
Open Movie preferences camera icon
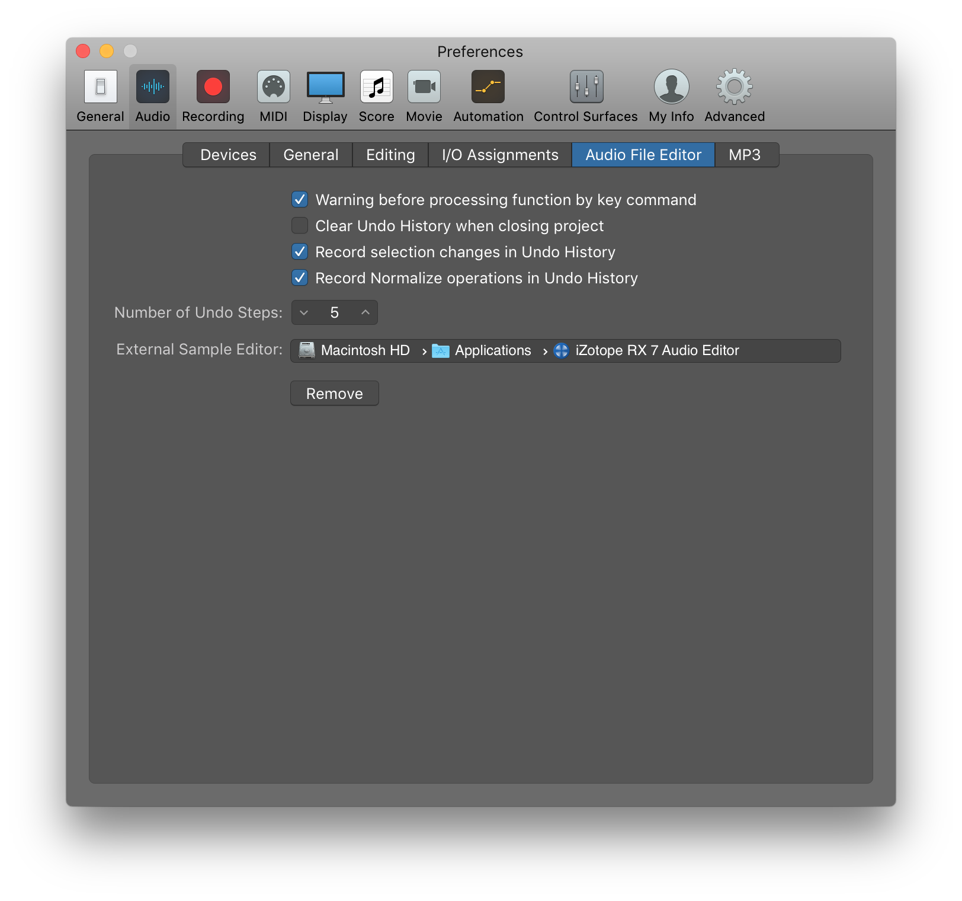click(424, 87)
